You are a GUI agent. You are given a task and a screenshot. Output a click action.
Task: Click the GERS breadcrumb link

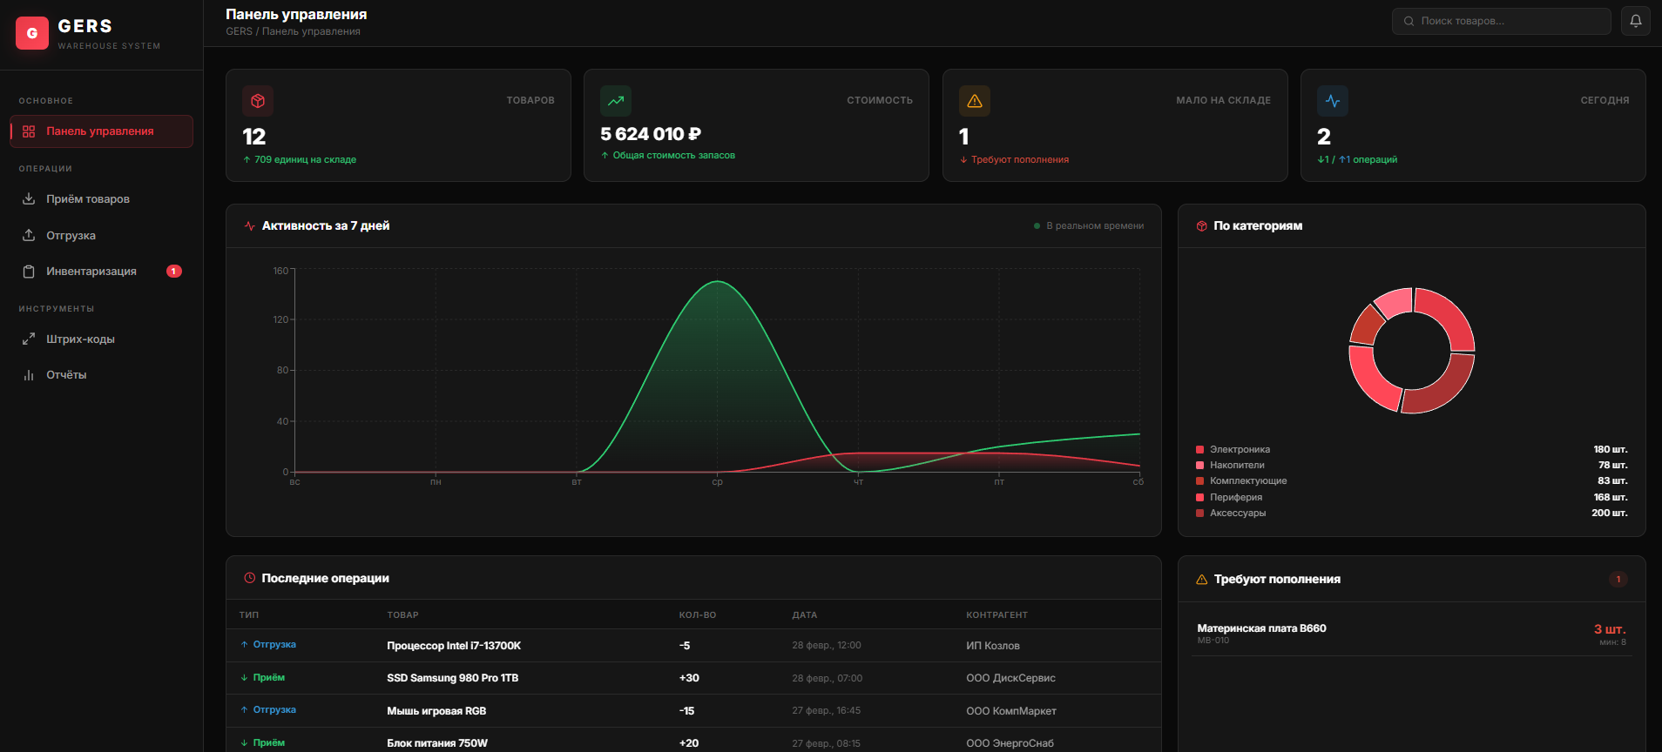[239, 31]
